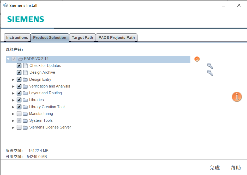This screenshot has width=247, height=175.
Task: Uncheck the Verification and Analysis checkbox
Action: (19, 86)
